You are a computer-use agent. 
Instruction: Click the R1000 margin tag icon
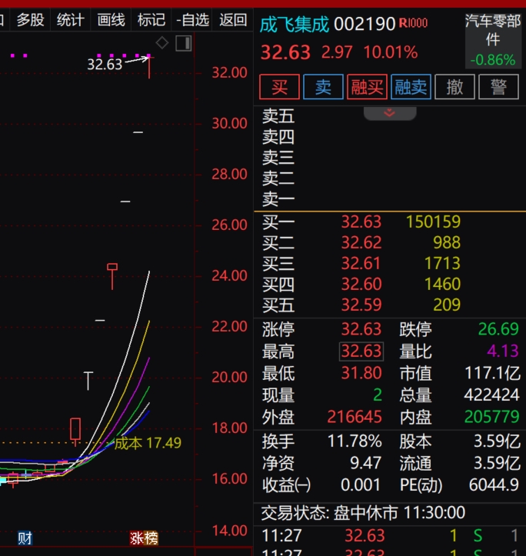click(x=413, y=23)
